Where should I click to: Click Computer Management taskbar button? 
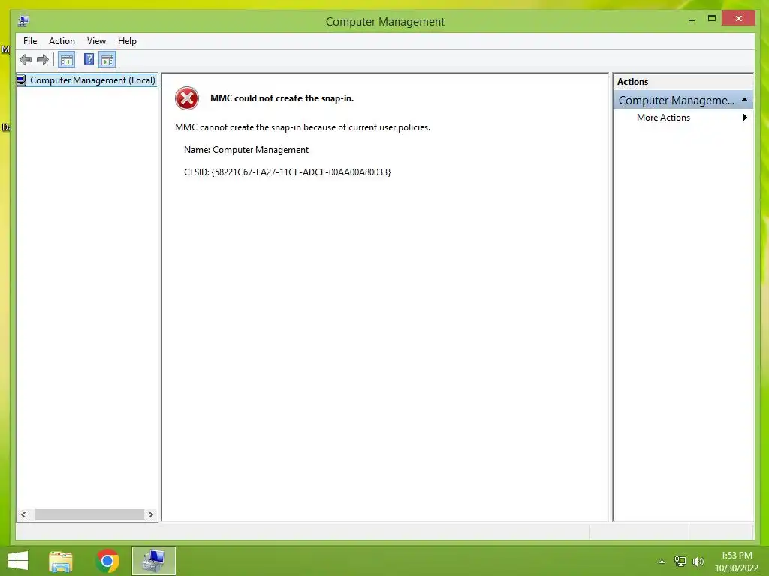[153, 561]
